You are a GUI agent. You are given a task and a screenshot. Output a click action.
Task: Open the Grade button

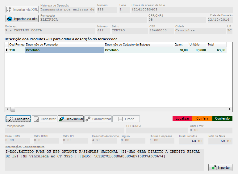[x=126, y=119]
